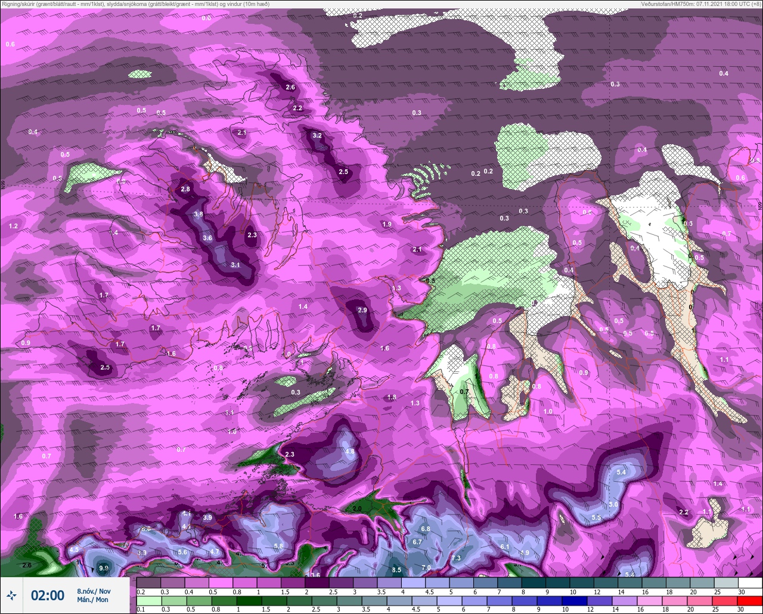763x614 pixels.
Task: Click the 3.1 precipitation value on the map
Action: [x=235, y=265]
